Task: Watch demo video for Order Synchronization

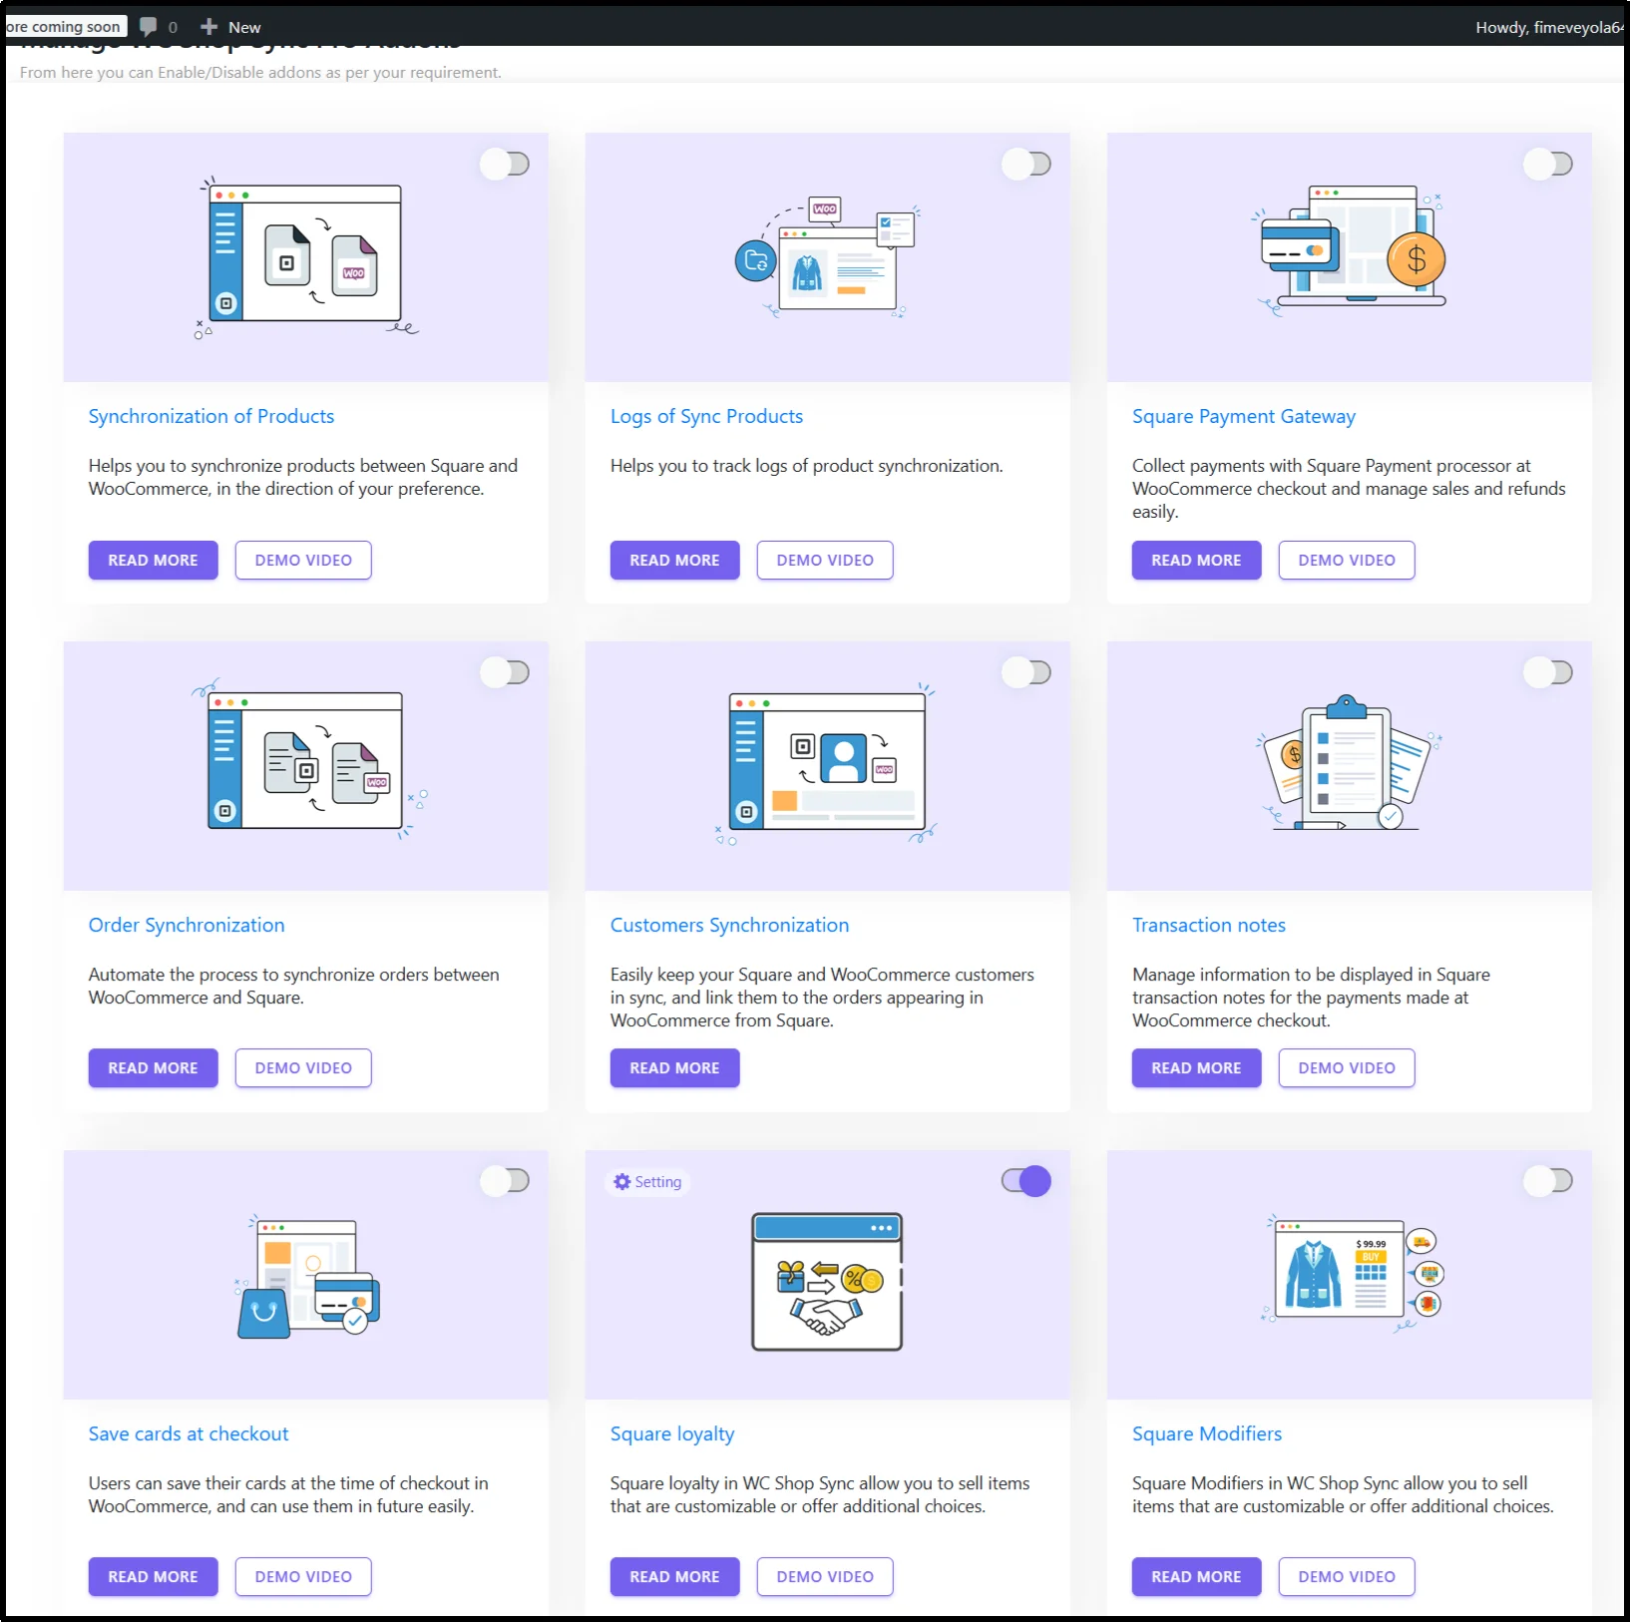Action: tap(303, 1067)
